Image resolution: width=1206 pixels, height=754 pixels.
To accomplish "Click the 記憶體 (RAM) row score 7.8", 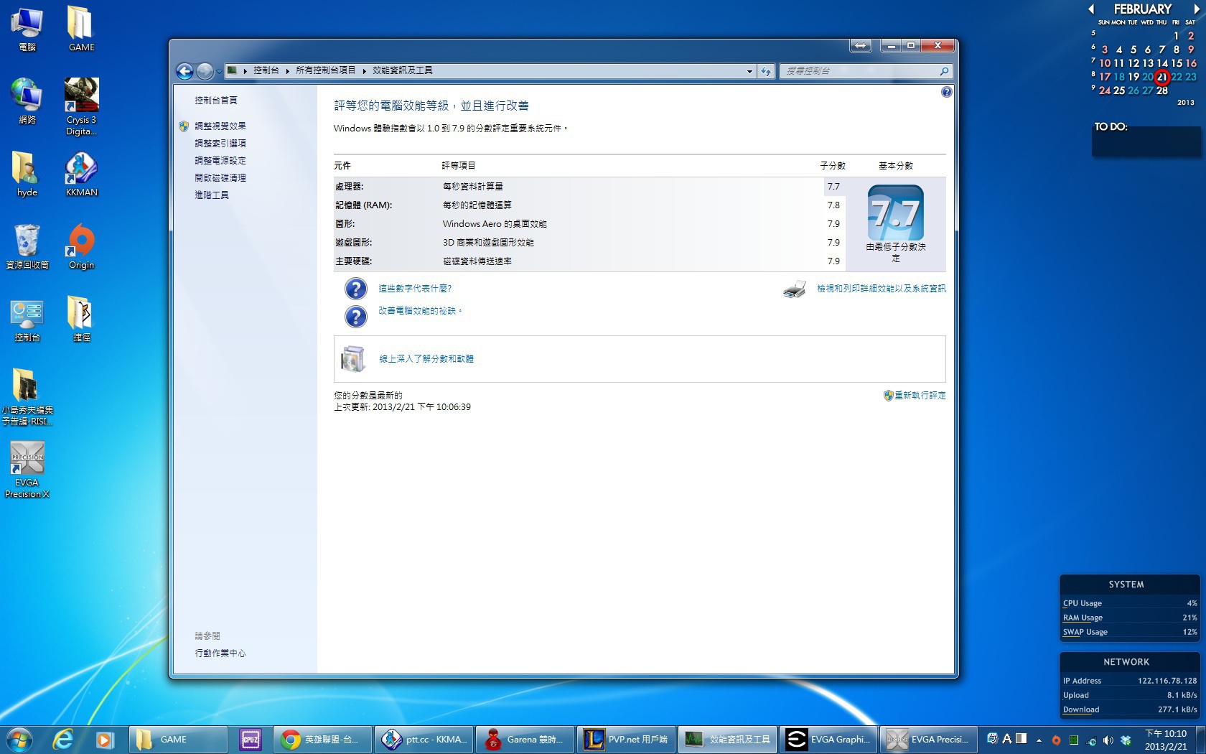I will point(833,205).
